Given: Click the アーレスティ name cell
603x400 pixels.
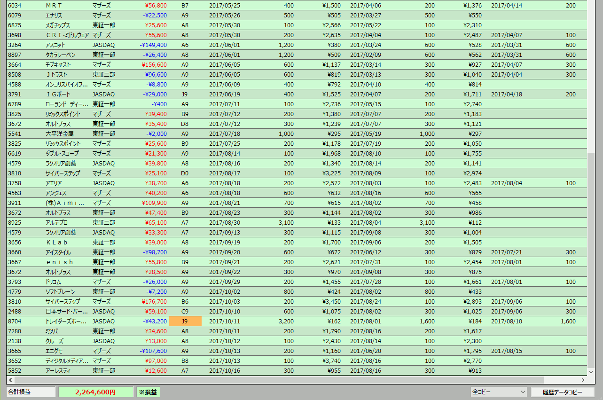Looking at the screenshot, I should click(x=57, y=370).
